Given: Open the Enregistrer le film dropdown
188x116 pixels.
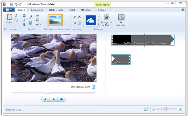Looking at the screenshot, I should click(107, 24).
